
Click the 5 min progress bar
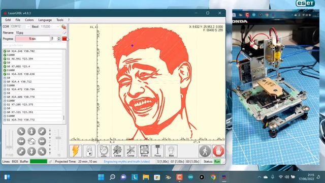point(32,39)
